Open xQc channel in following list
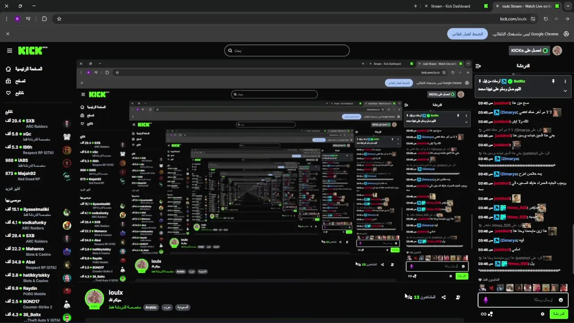574x323 pixels. [x=38, y=136]
